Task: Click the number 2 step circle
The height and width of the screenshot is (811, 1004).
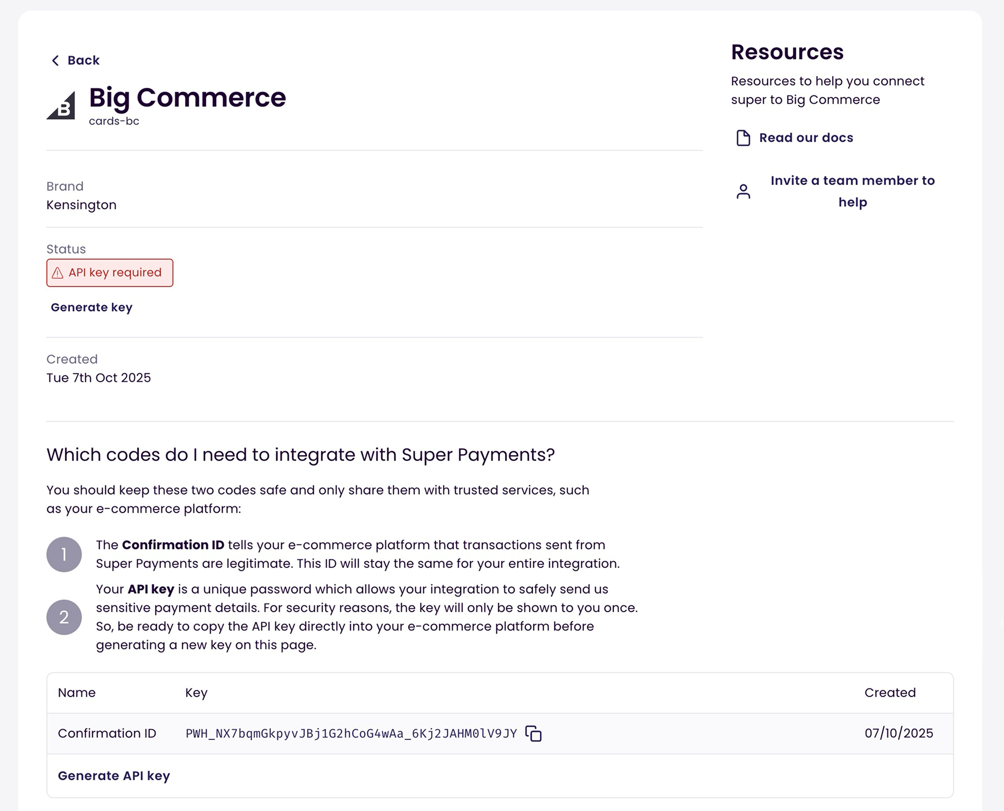Action: 64,617
